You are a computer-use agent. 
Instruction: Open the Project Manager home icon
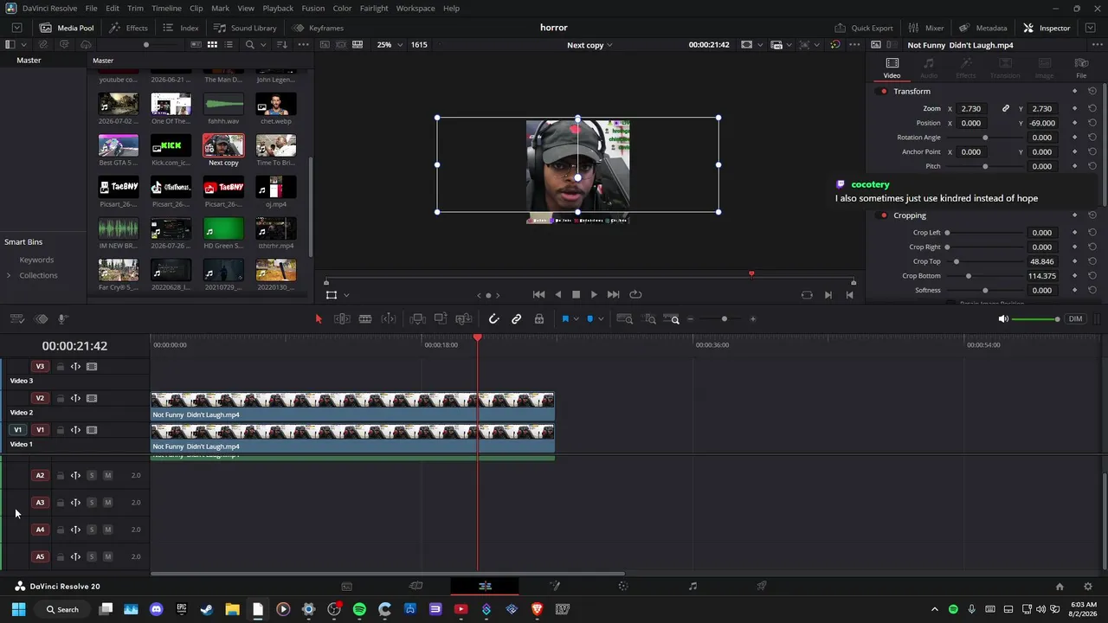(x=1060, y=587)
